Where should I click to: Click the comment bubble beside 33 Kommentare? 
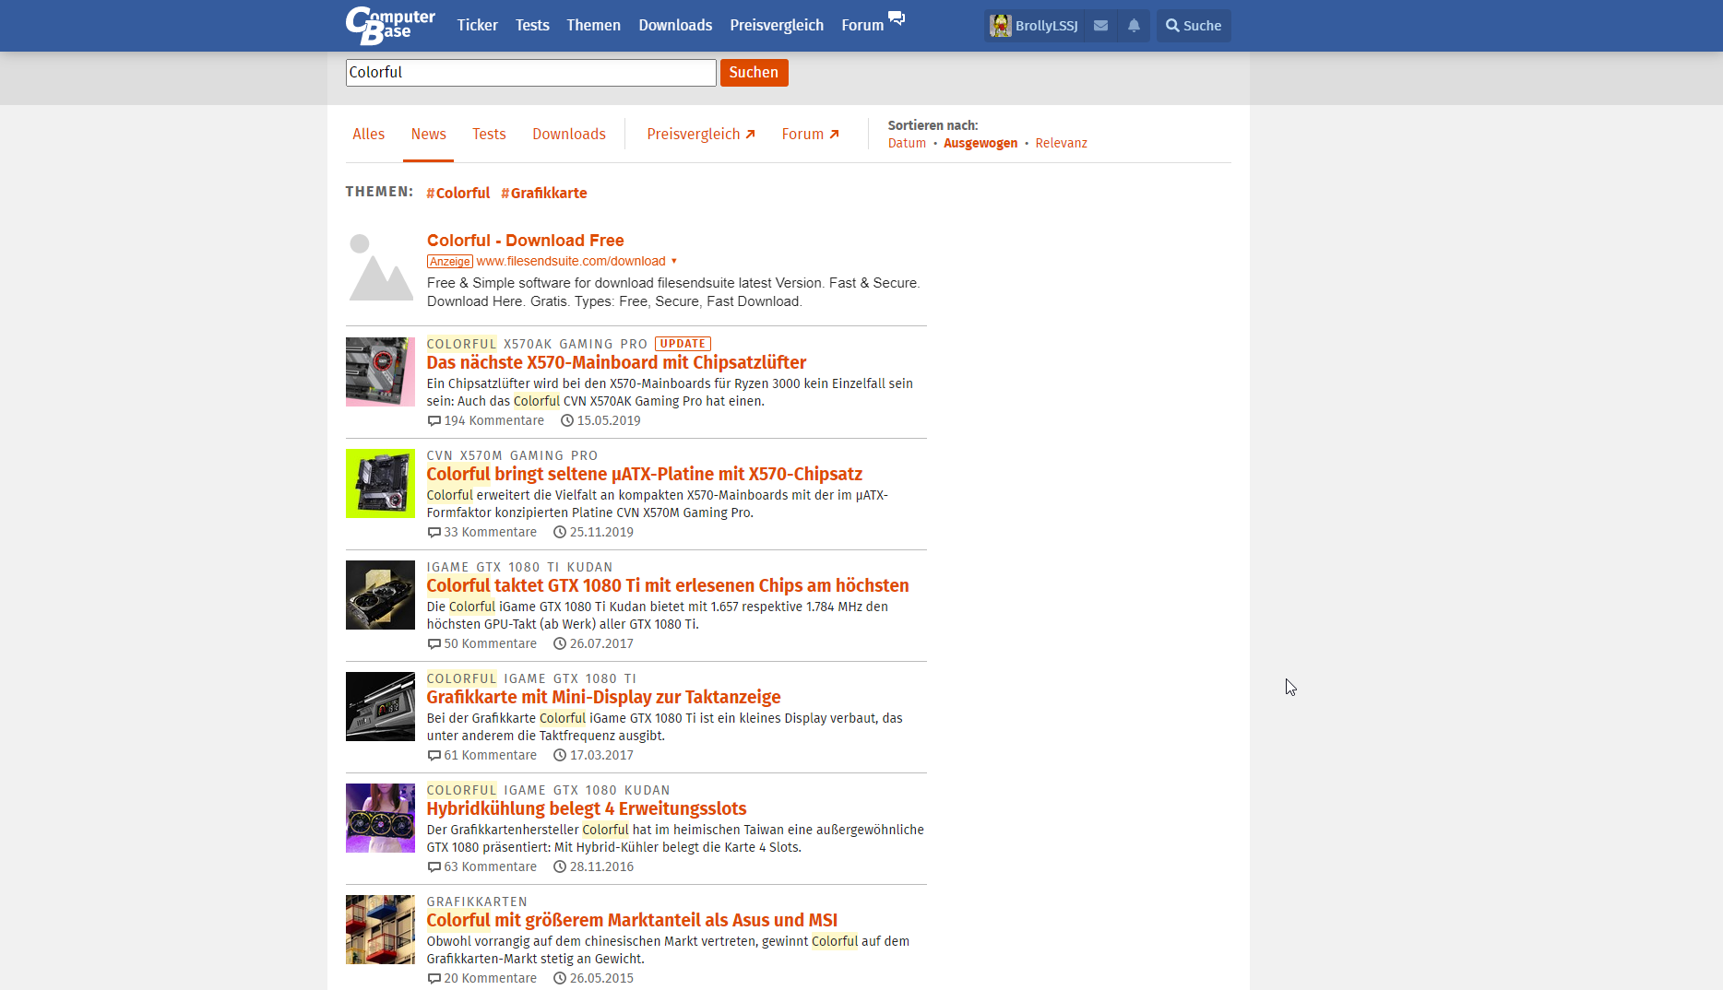tap(434, 532)
